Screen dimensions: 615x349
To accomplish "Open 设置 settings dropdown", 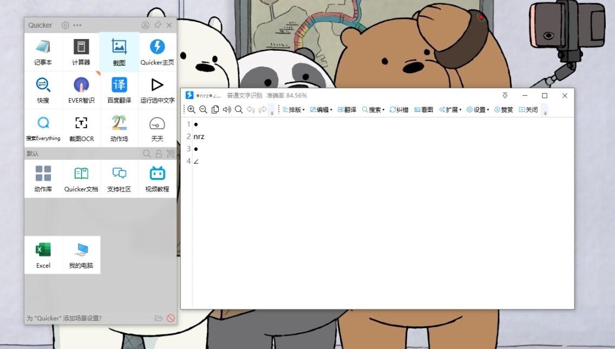I will pyautogui.click(x=477, y=110).
